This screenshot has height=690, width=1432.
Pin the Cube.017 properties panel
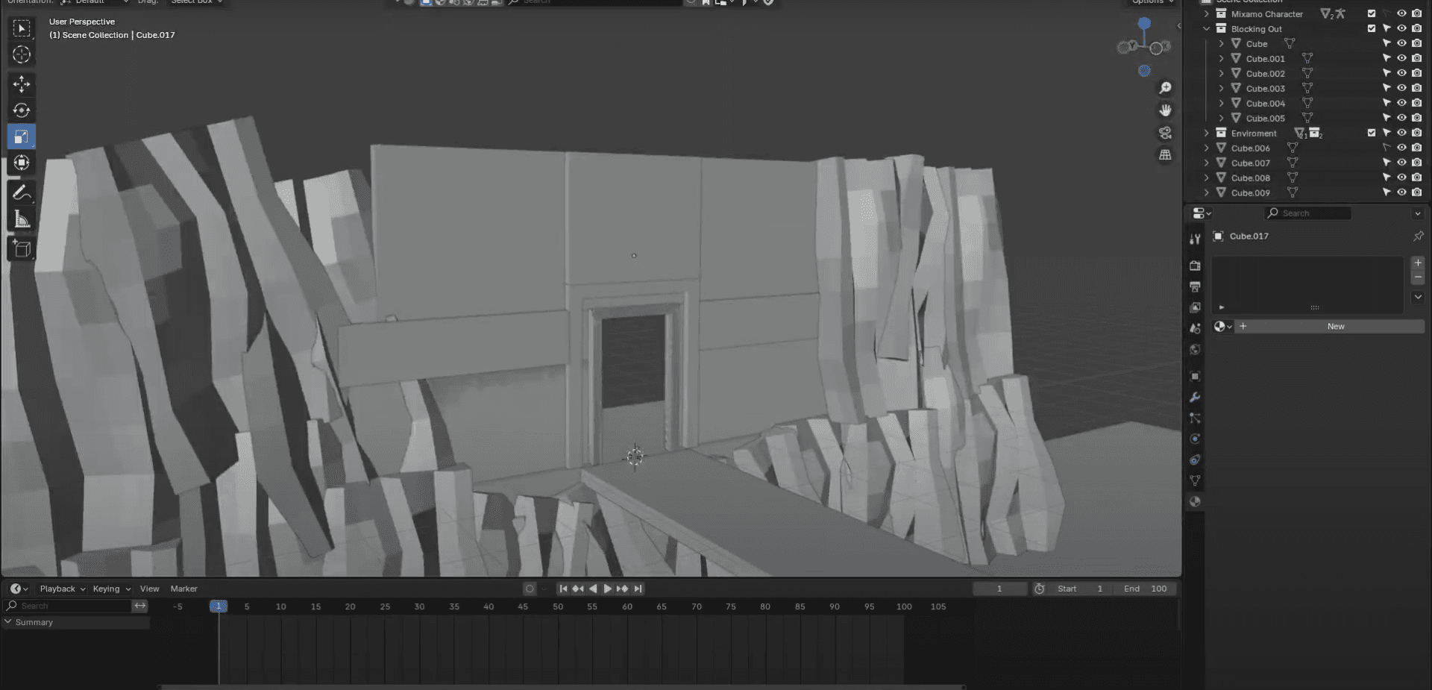[x=1418, y=236]
